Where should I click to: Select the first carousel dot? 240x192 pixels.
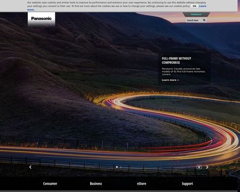[117, 167]
